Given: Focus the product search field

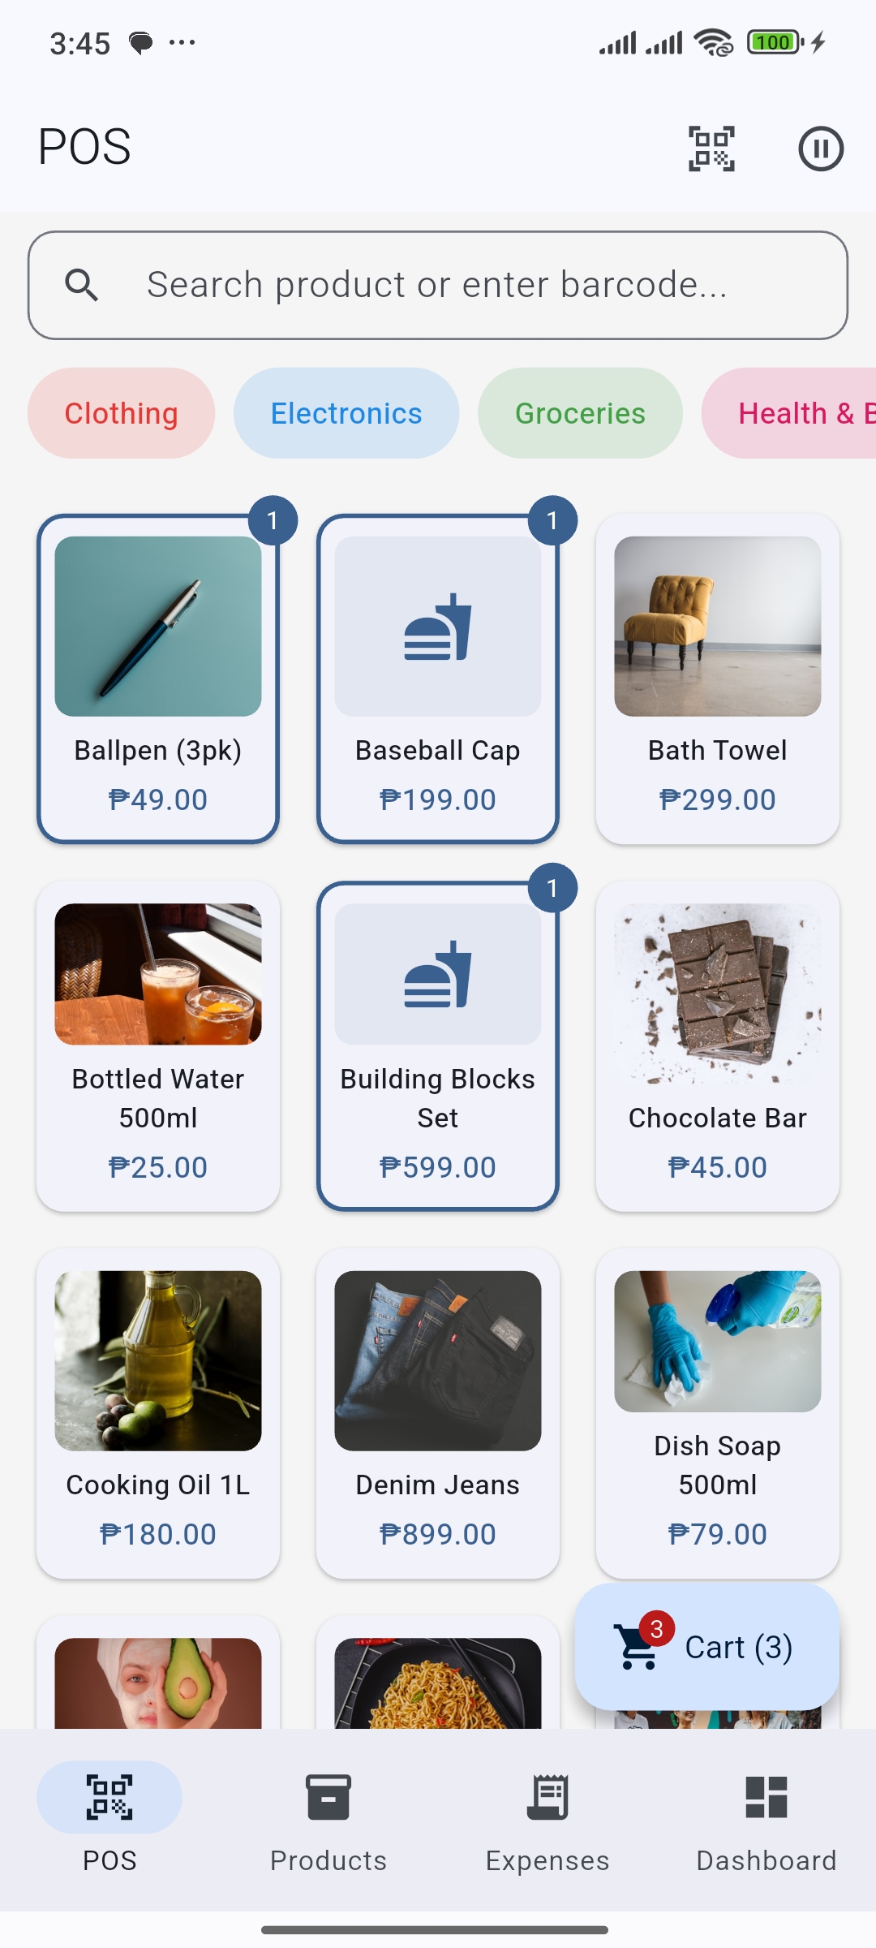Looking at the screenshot, I should [454, 286].
